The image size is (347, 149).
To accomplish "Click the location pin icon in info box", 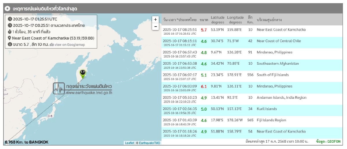I will point(10,38).
